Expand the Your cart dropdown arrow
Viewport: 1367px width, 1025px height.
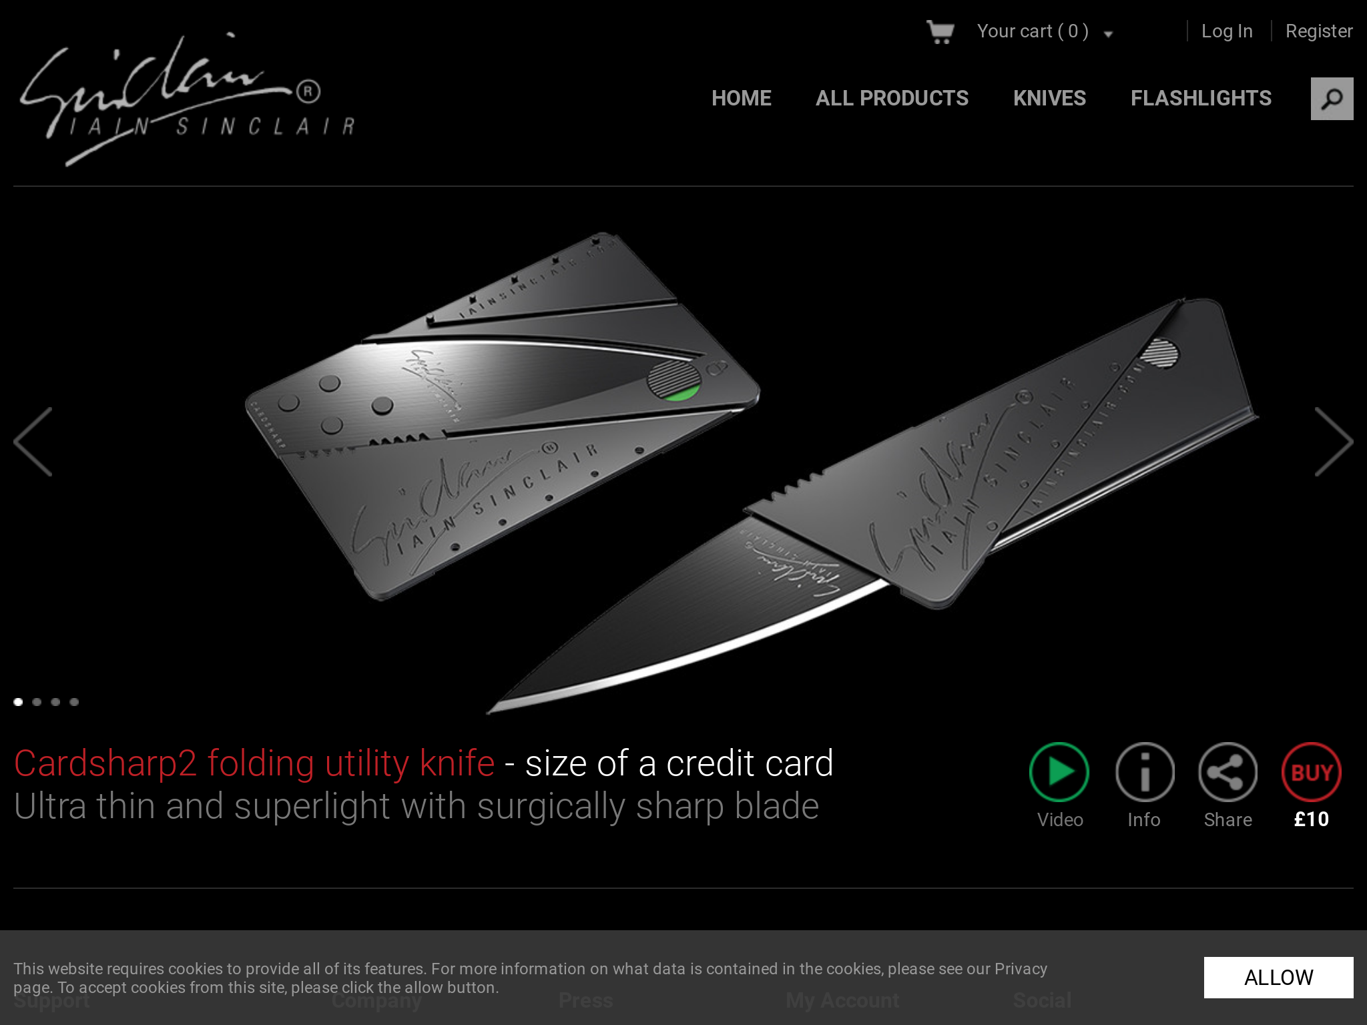point(1108,34)
